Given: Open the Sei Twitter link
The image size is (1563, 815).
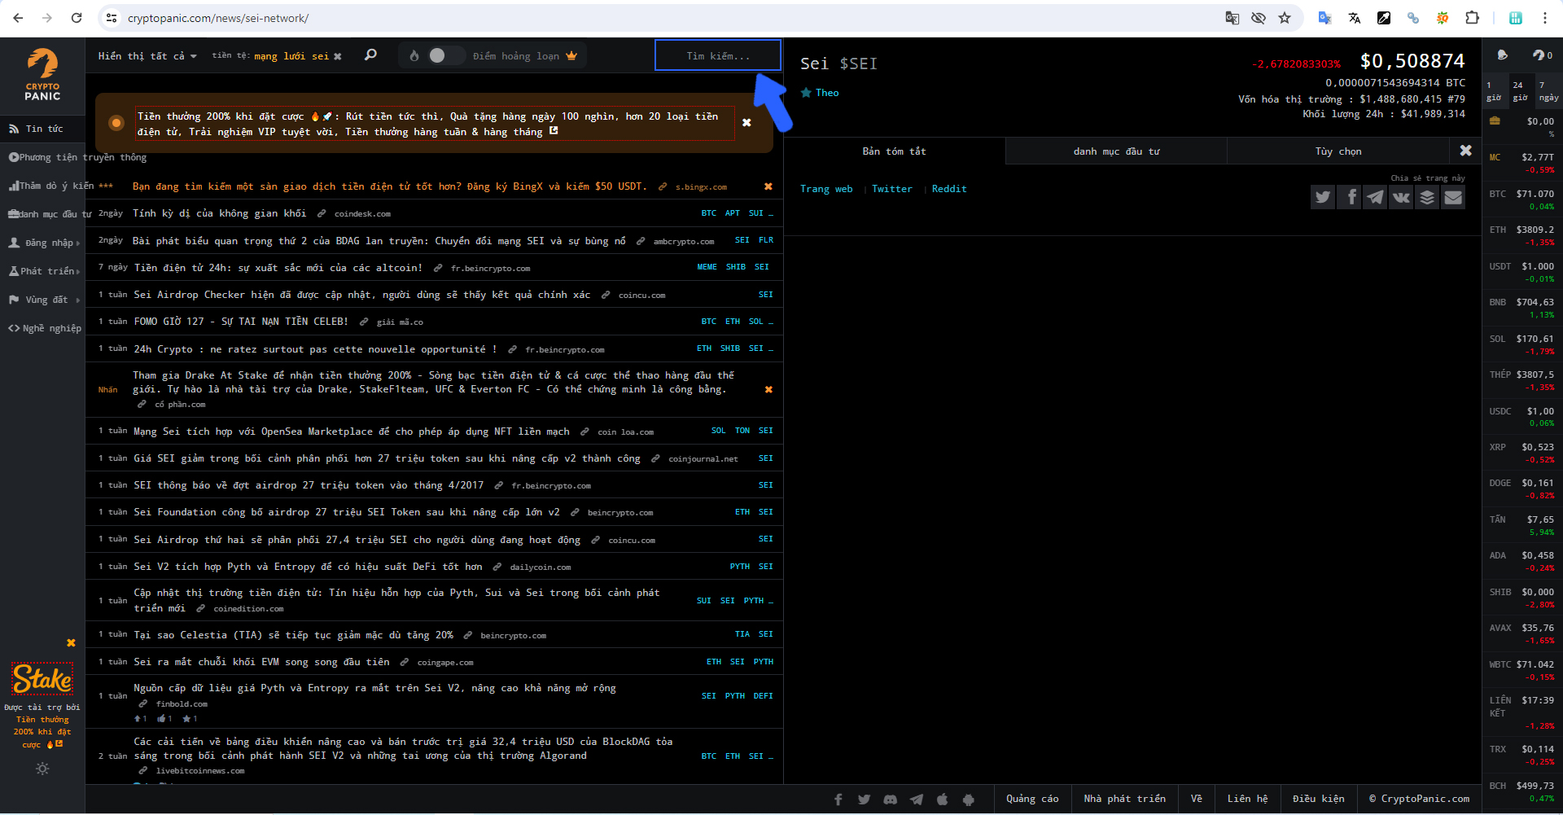Looking at the screenshot, I should (892, 189).
